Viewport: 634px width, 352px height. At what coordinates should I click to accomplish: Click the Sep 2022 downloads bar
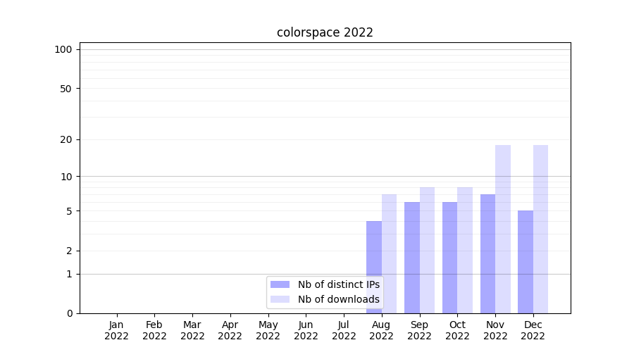click(427, 250)
